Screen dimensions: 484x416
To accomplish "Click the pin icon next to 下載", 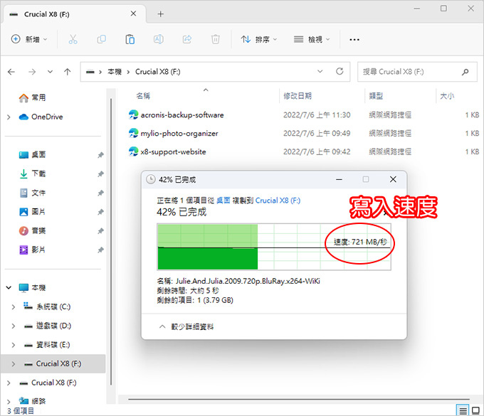I will point(100,174).
